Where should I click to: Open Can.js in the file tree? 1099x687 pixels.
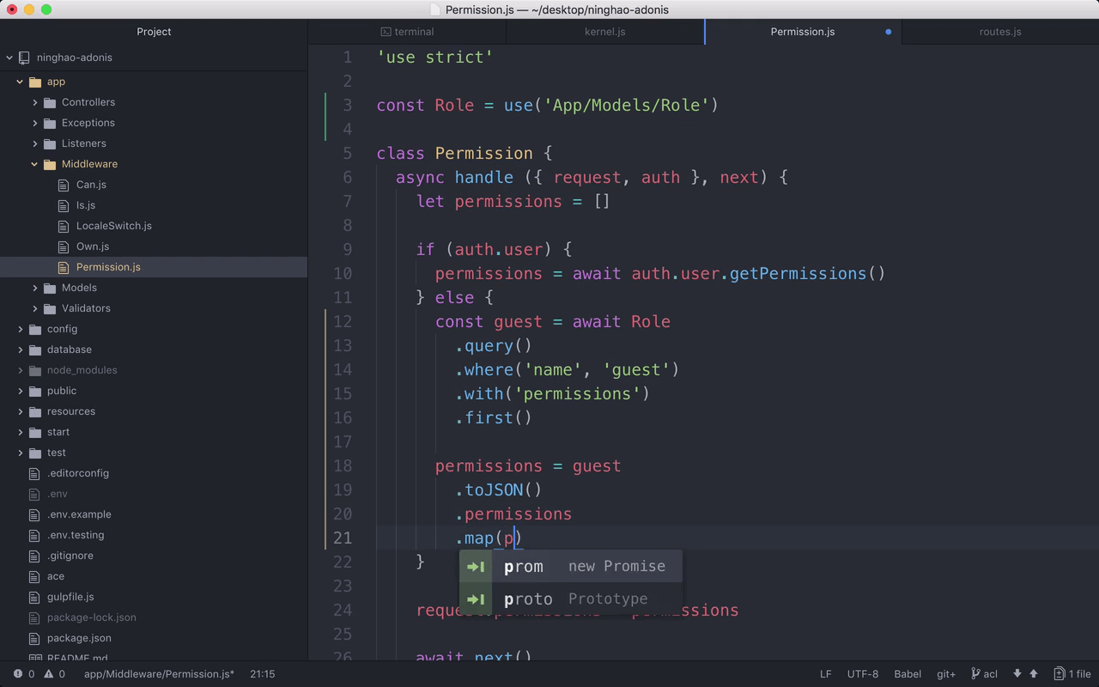coord(91,185)
